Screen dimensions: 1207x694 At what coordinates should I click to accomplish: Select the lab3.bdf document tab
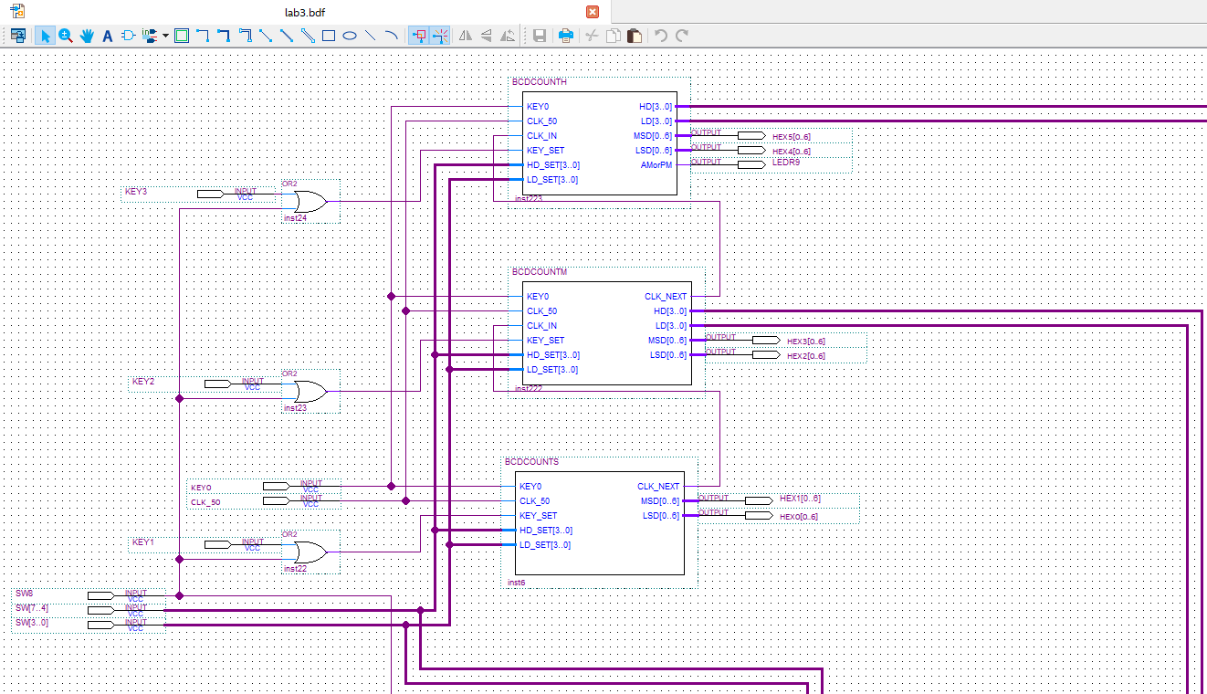pos(305,12)
